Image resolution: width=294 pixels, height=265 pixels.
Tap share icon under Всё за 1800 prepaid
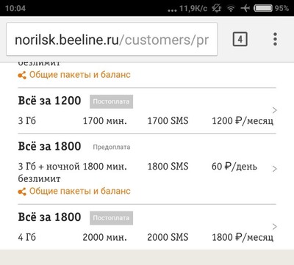point(22,192)
